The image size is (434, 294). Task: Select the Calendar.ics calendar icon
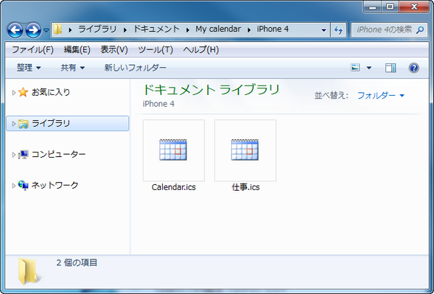(173, 150)
